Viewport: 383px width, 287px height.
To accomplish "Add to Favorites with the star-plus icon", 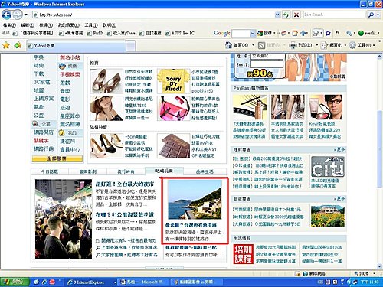I will click(x=18, y=46).
